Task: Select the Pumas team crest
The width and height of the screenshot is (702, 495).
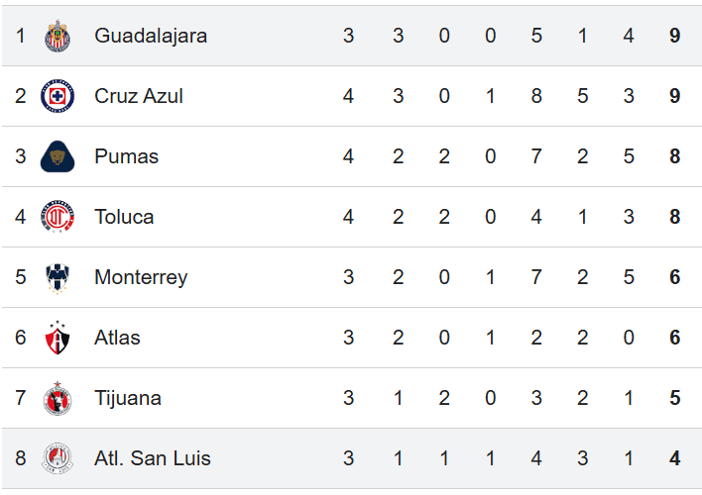Action: click(x=58, y=156)
